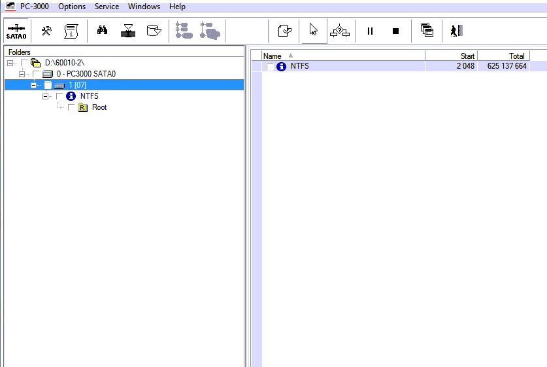Viewport: 547px width, 367px height.
Task: Click the SATA0 port toolbar button
Action: (16, 31)
